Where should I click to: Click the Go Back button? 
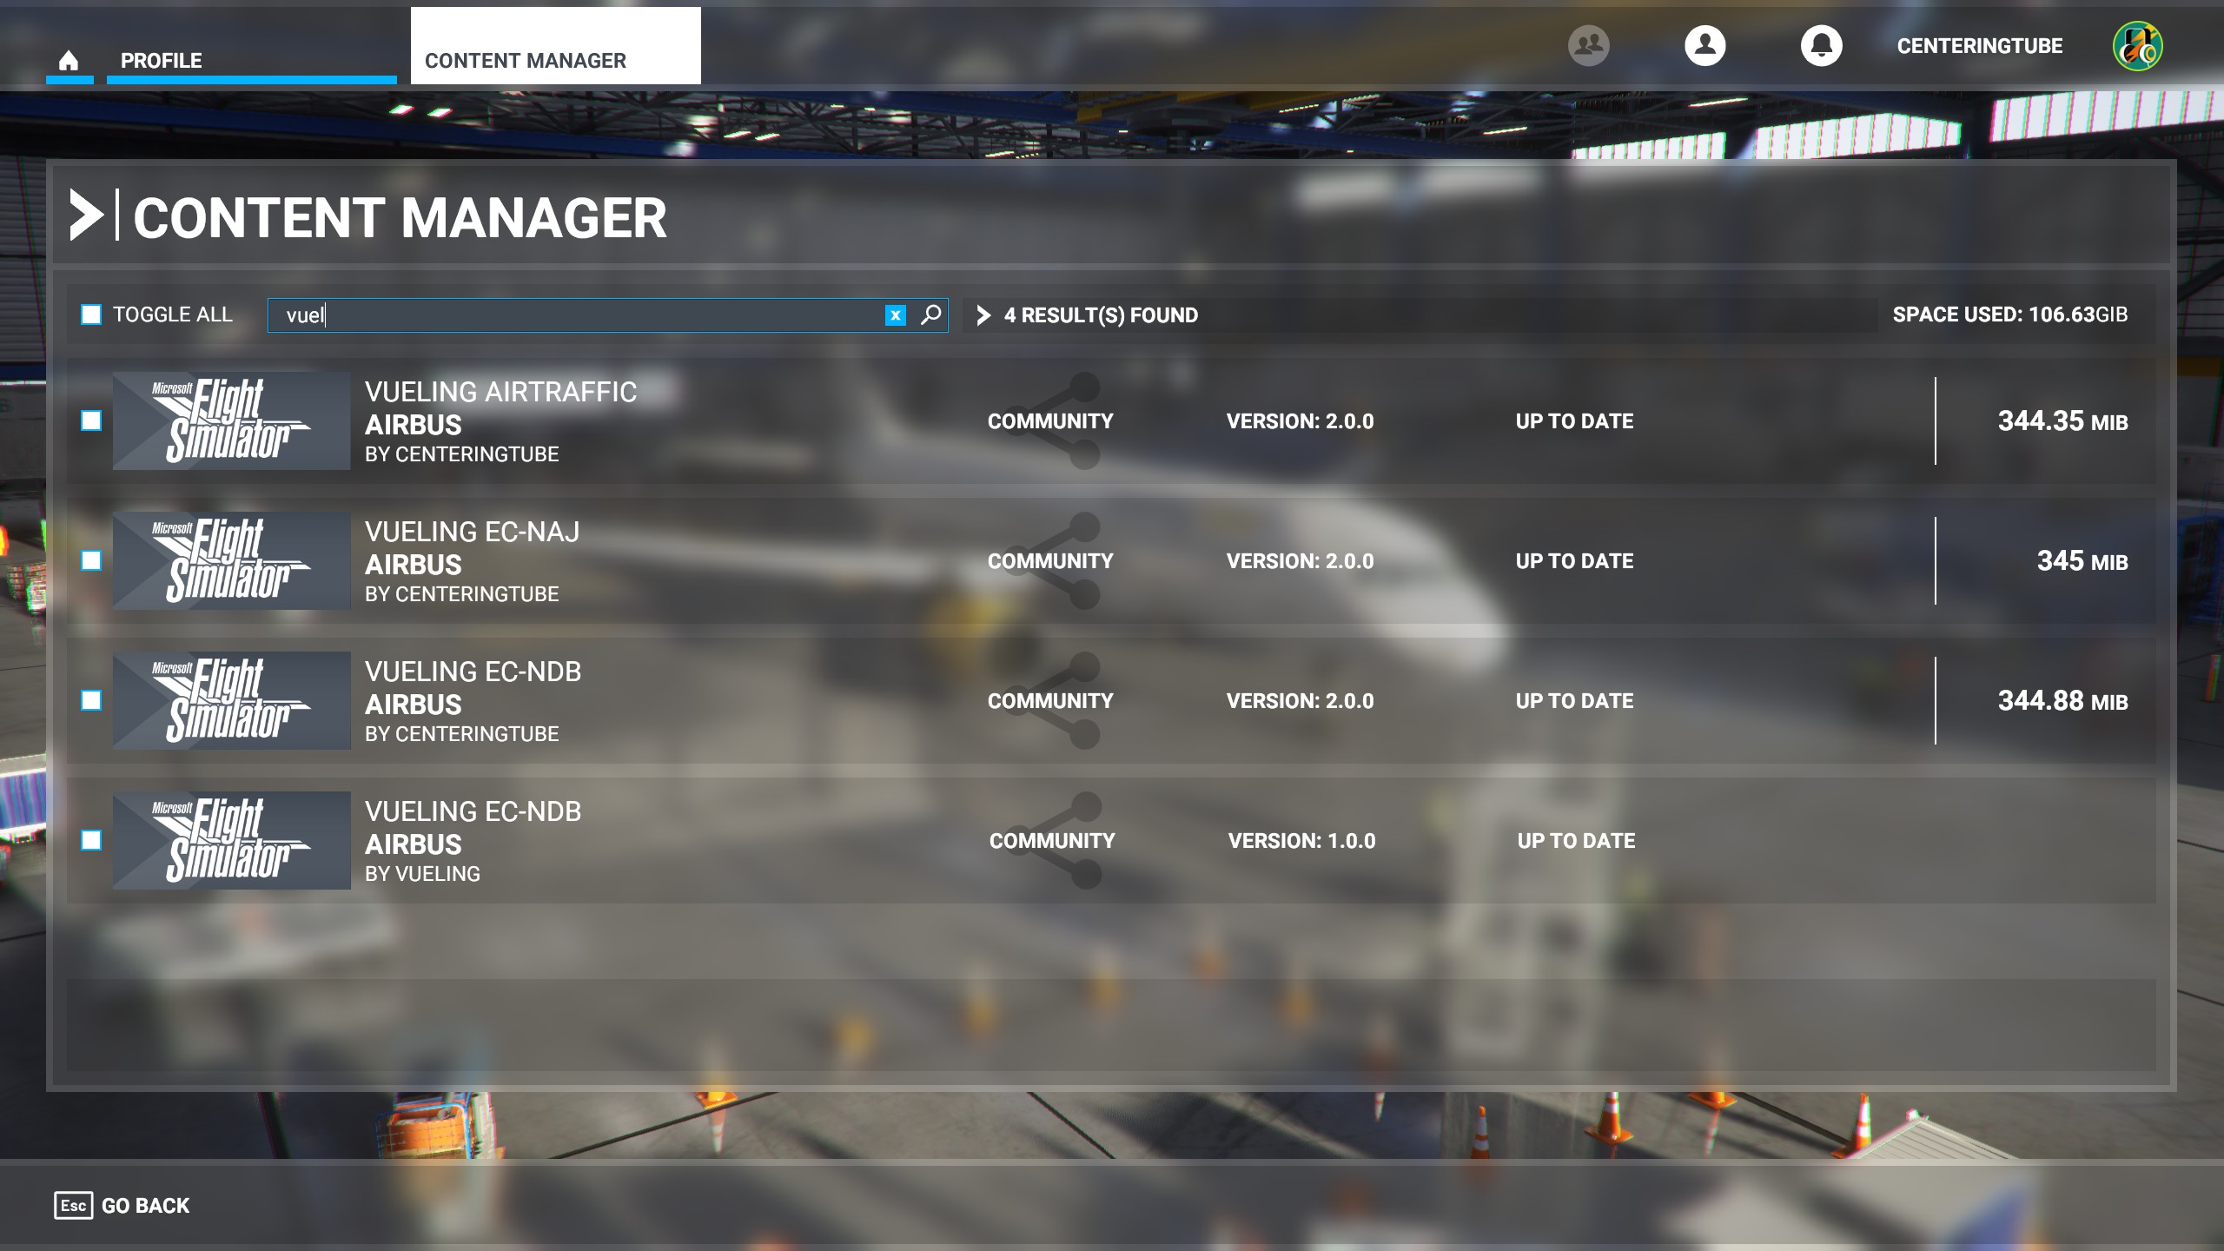[122, 1205]
